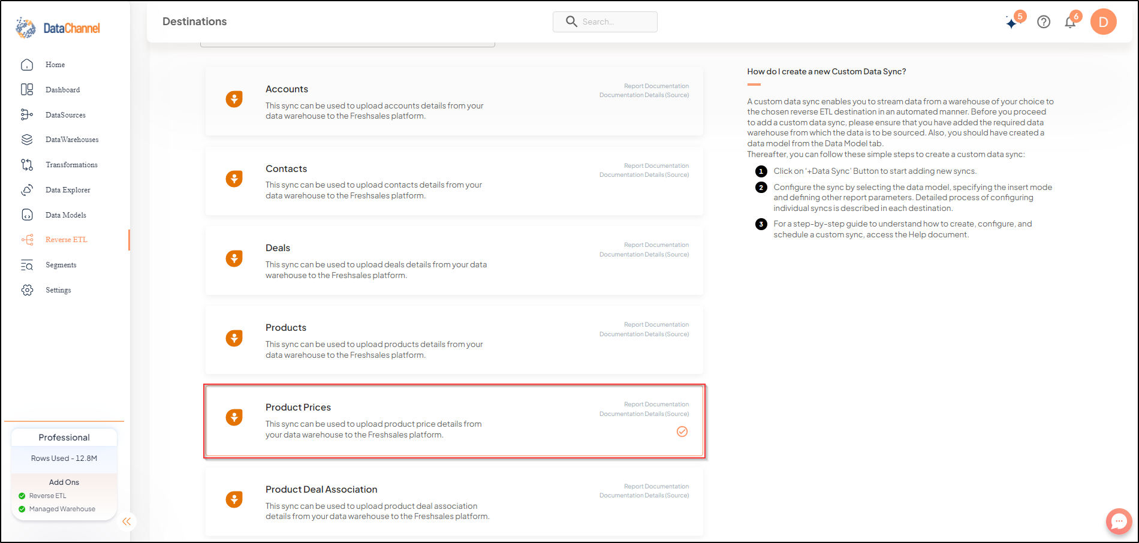Click the check circle on Product Prices
Viewport: 1139px width, 543px height.
[x=682, y=432]
